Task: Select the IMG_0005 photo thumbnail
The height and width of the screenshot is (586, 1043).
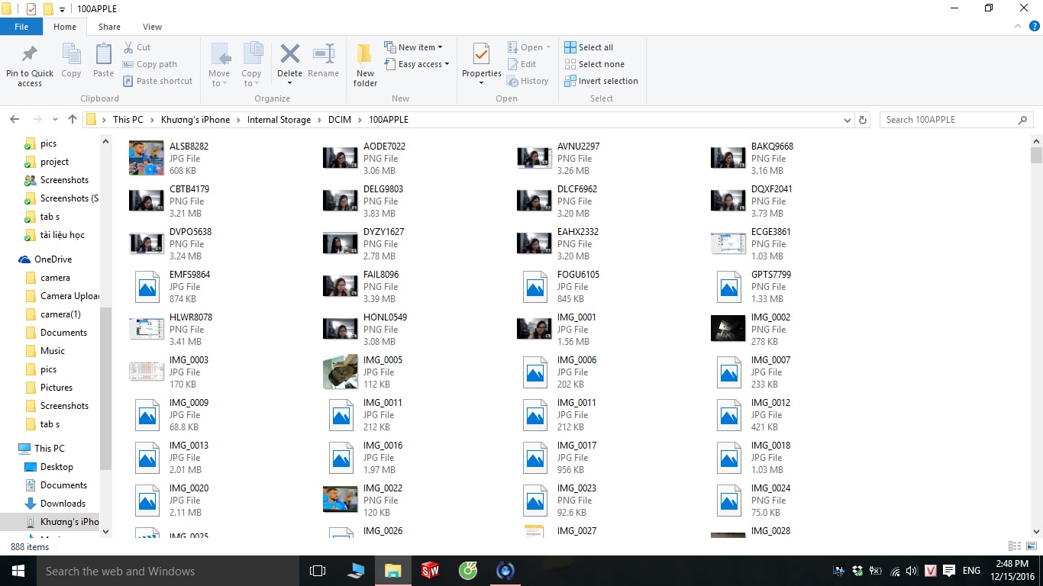Action: [x=341, y=372]
